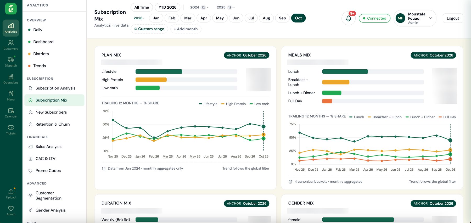Viewport: 471px width, 223px height.
Task: Toggle the Oct month filter
Action: tap(298, 18)
